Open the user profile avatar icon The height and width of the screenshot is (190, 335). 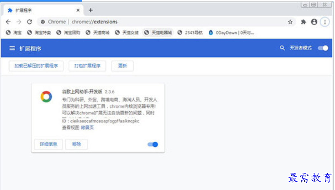(314, 22)
